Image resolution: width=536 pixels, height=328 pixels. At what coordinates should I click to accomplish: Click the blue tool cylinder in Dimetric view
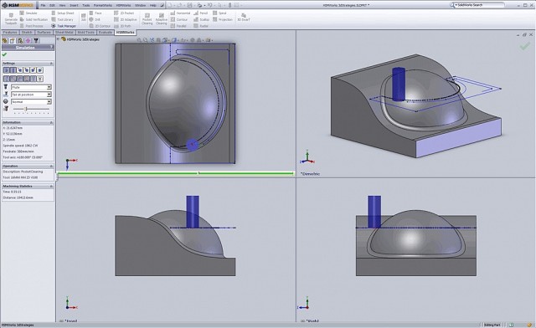pos(399,84)
